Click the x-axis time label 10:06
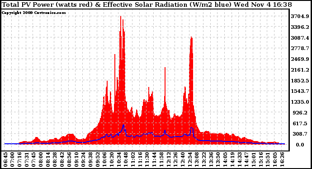 click(x=104, y=160)
